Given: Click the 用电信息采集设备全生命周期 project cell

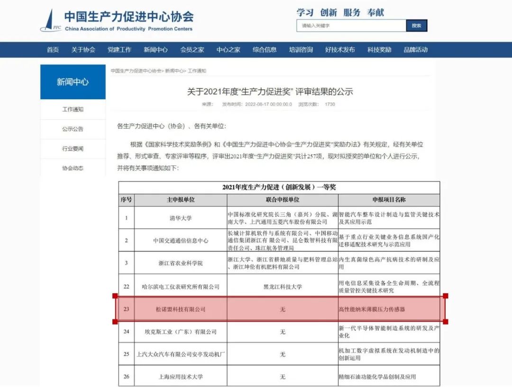Looking at the screenshot, I should [x=389, y=287].
